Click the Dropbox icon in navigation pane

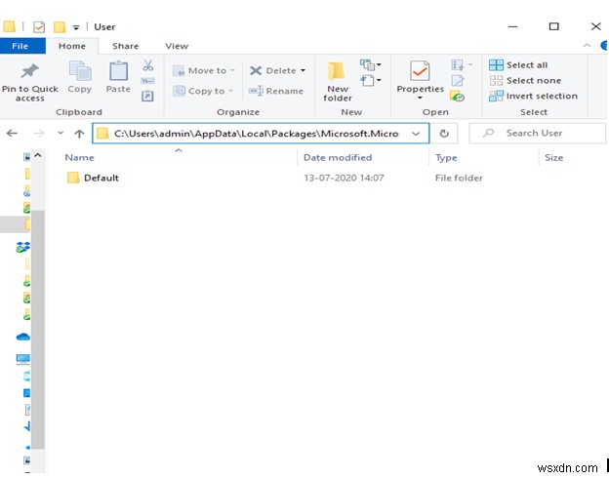coord(22,247)
